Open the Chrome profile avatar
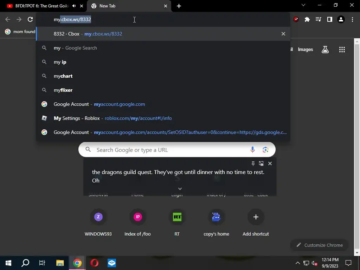360x270 pixels. [341, 20]
